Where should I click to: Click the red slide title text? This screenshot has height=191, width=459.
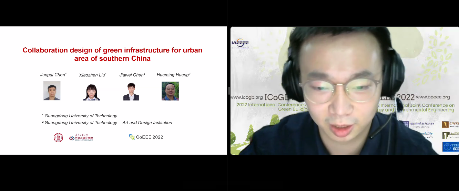pos(112,54)
